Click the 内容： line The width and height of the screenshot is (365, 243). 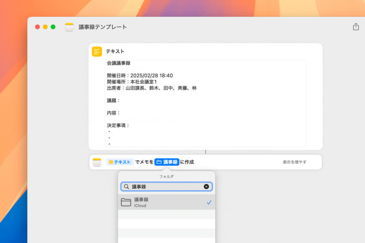pyautogui.click(x=113, y=113)
